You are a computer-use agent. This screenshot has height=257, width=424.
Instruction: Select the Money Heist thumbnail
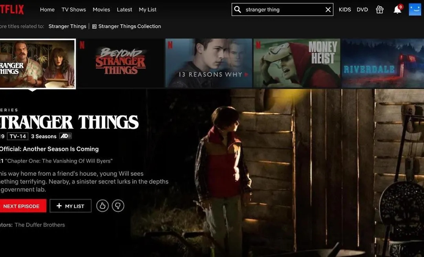(x=297, y=63)
